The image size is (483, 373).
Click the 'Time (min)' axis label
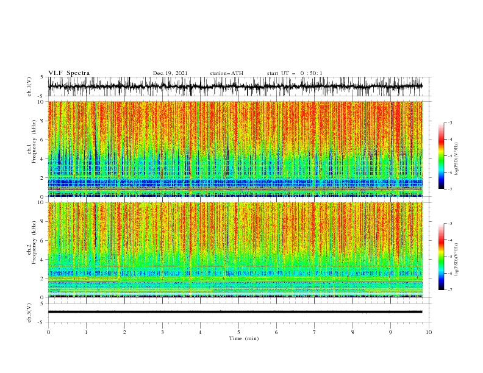[x=244, y=338]
